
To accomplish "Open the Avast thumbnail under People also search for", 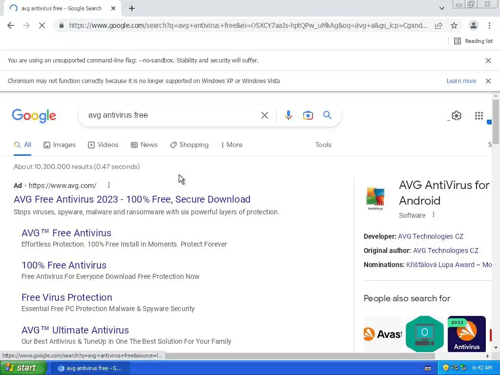I will pyautogui.click(x=382, y=334).
